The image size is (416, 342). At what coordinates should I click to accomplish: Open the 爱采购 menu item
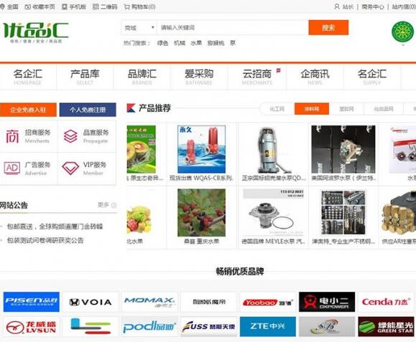199,77
